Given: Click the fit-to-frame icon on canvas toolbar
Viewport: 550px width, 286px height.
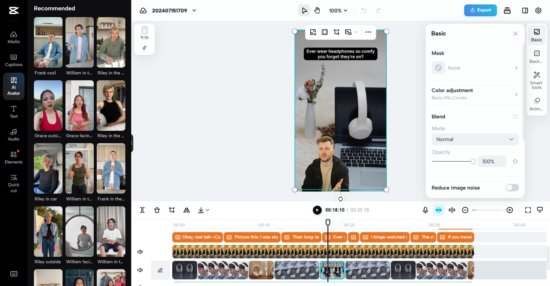Looking at the screenshot, I should [325, 32].
